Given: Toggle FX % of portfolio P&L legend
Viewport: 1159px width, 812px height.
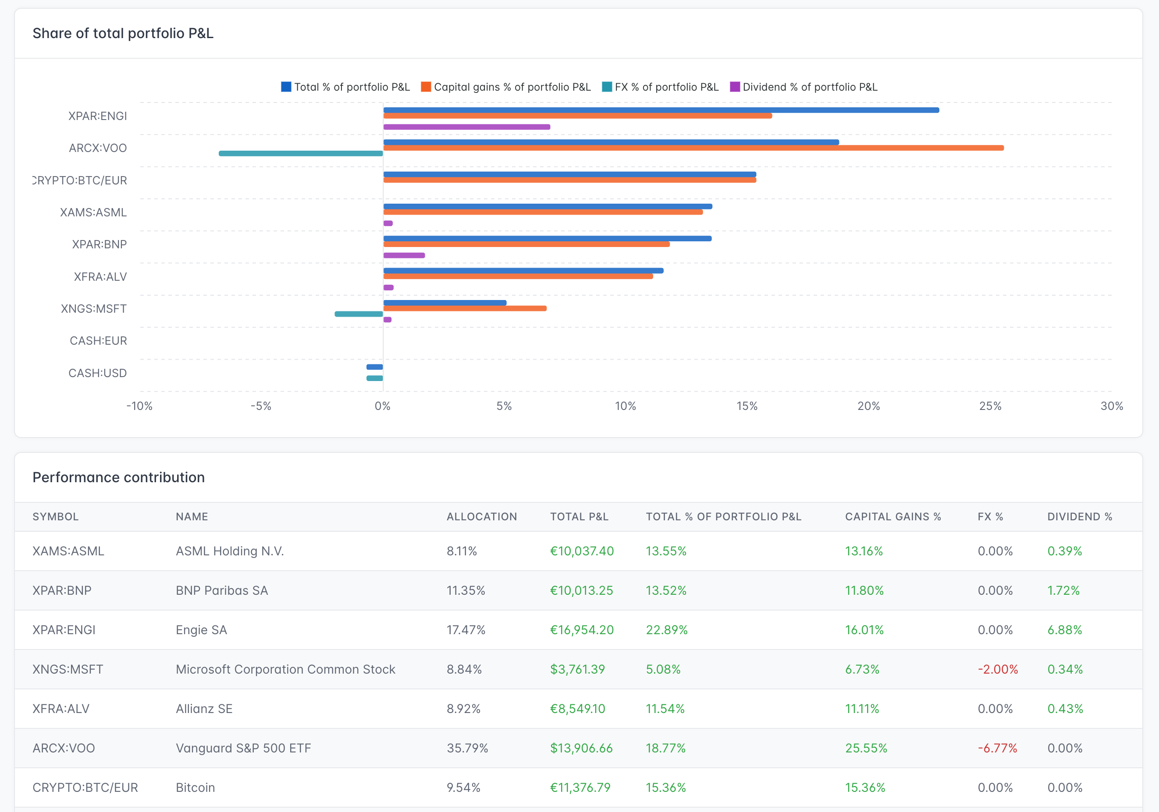Looking at the screenshot, I should (660, 87).
